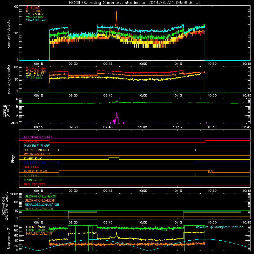This screenshot has height=254, width=254.
Task: Click the top panel counts/s/detector axis title
Action: pos(9,33)
